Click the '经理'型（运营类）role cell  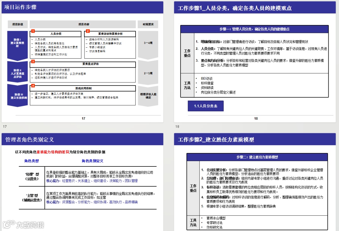(x=32, y=176)
